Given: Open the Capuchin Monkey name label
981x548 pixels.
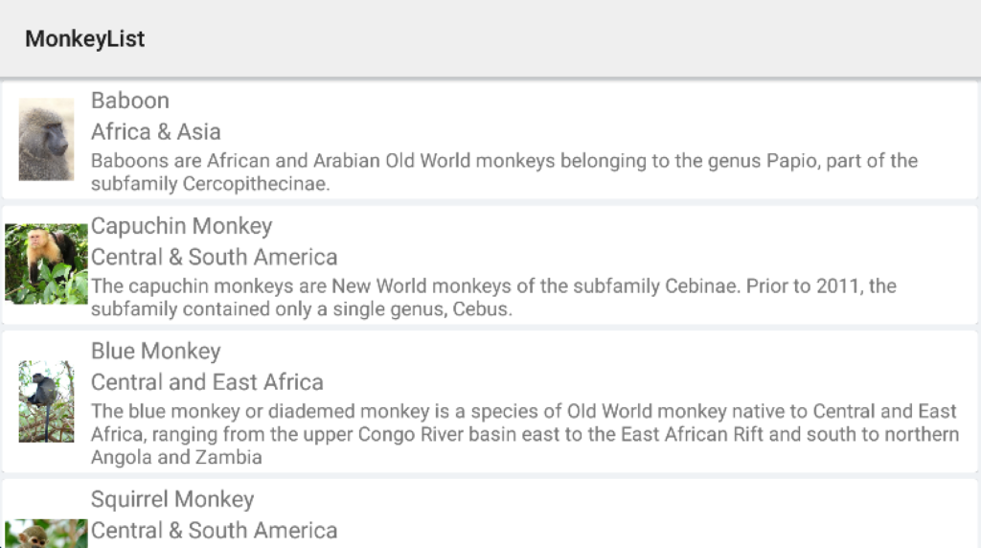Looking at the screenshot, I should [182, 226].
